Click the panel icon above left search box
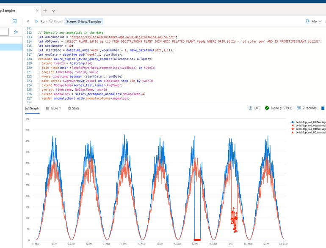Image resolution: width=326 pixels, height=248 pixels. pyautogui.click(x=14, y=21)
